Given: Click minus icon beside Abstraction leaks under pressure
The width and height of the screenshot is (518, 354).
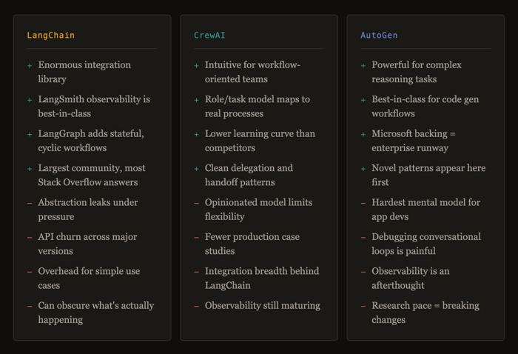Looking at the screenshot, I should click(x=30, y=203).
